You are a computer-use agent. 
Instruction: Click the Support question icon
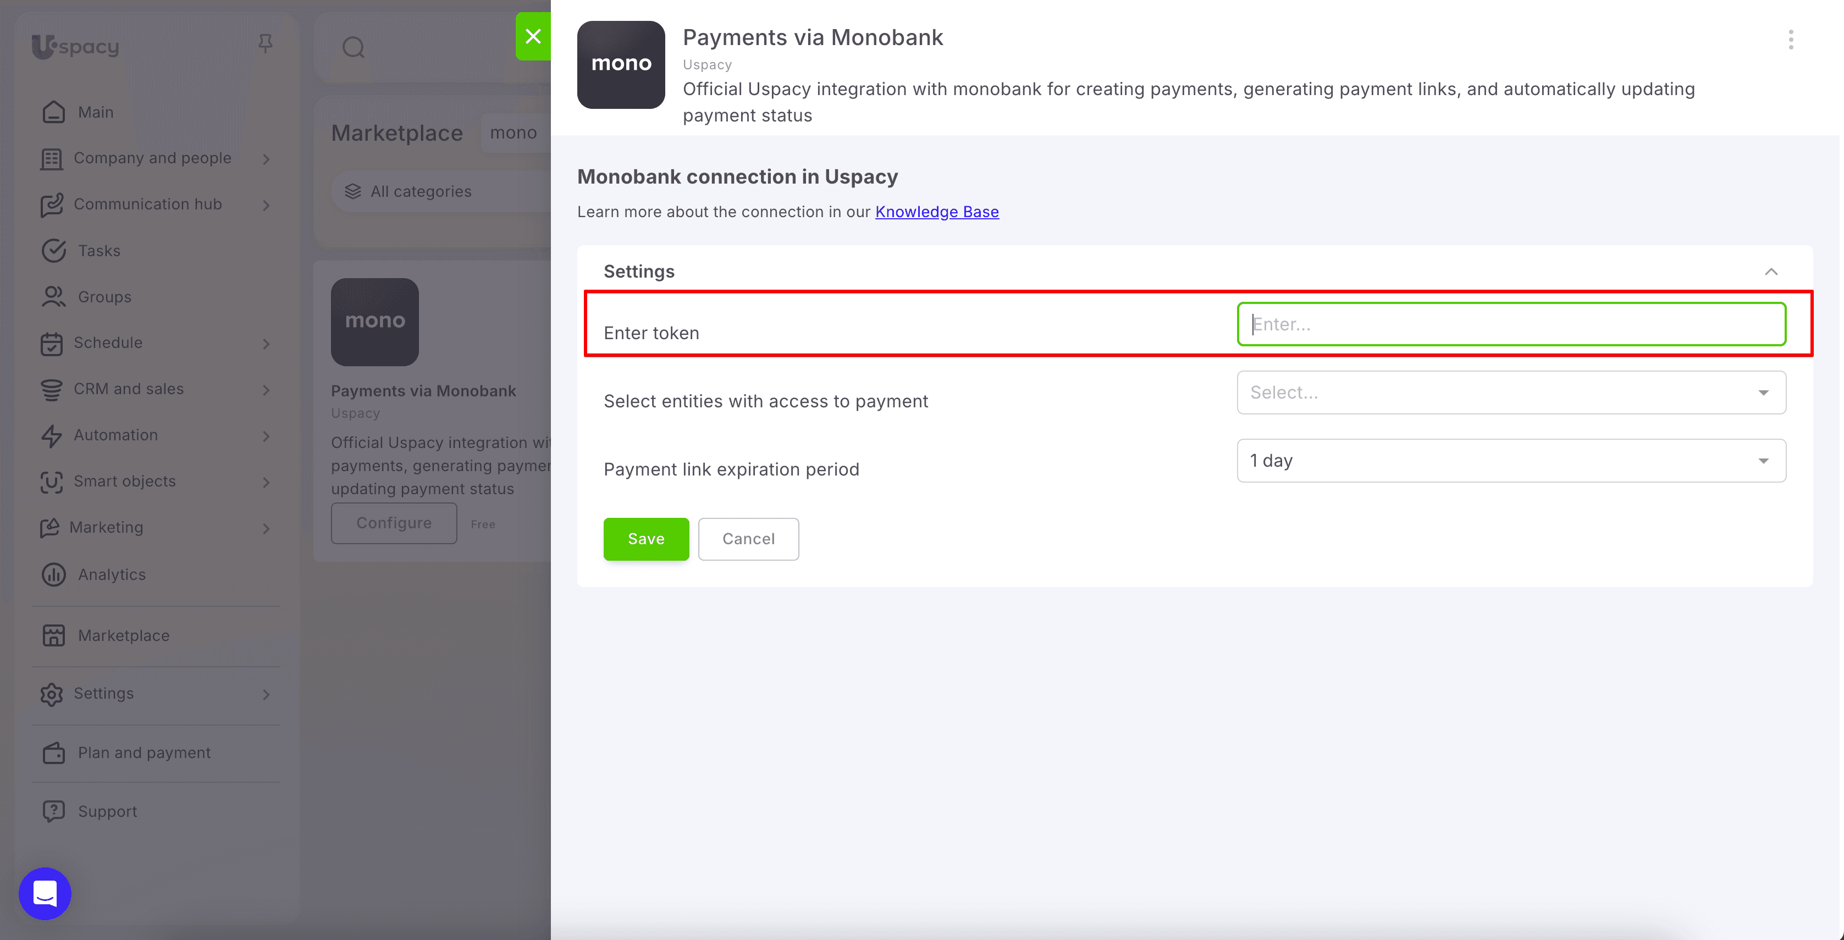(54, 811)
